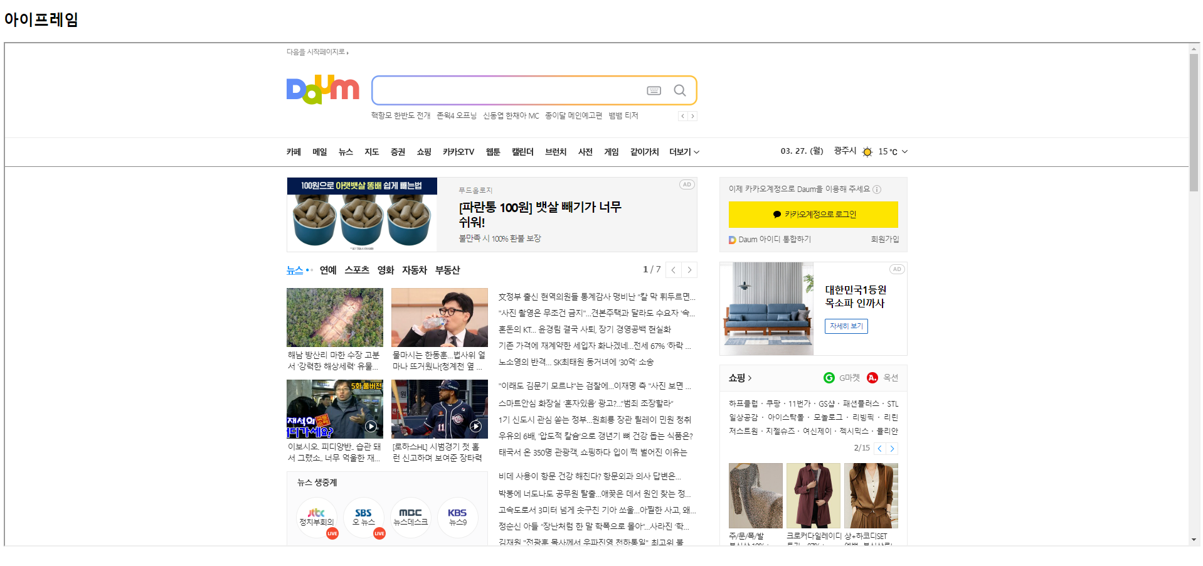Click the AD badge on the 파란통 banner
The width and height of the screenshot is (1203, 566).
687,184
